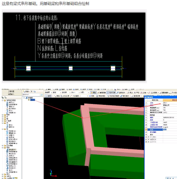Toggle the component list toolbar button
Screen dimensions: 177x179
coord(111,93)
